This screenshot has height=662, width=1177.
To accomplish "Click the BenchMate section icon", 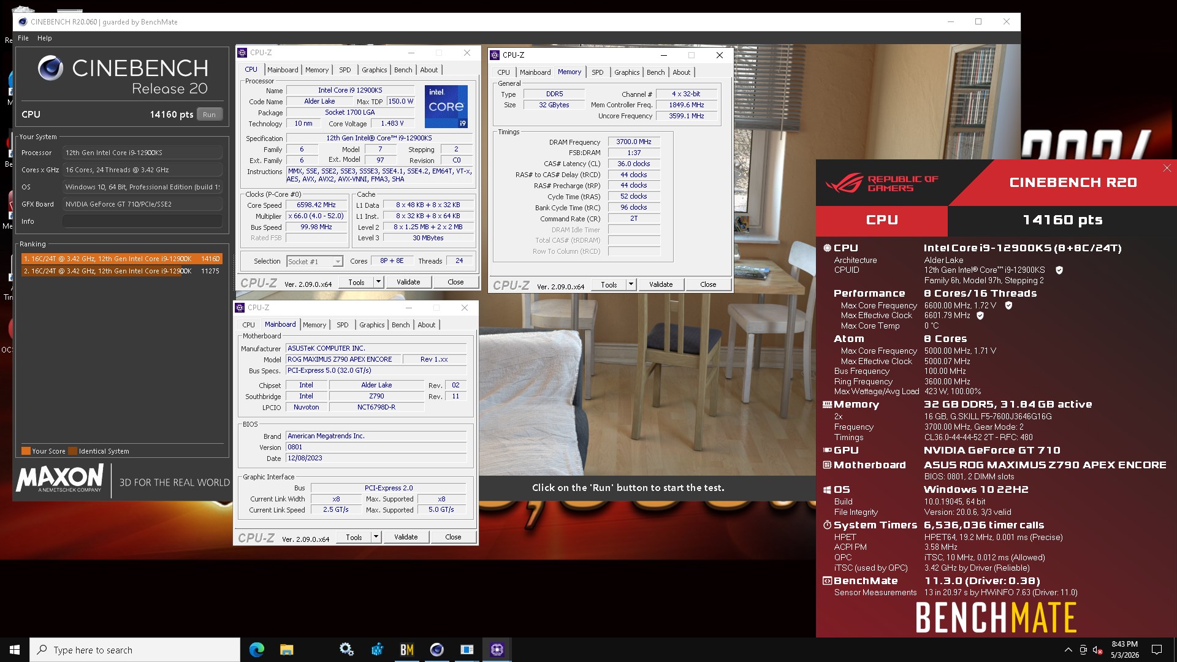I will (x=827, y=581).
